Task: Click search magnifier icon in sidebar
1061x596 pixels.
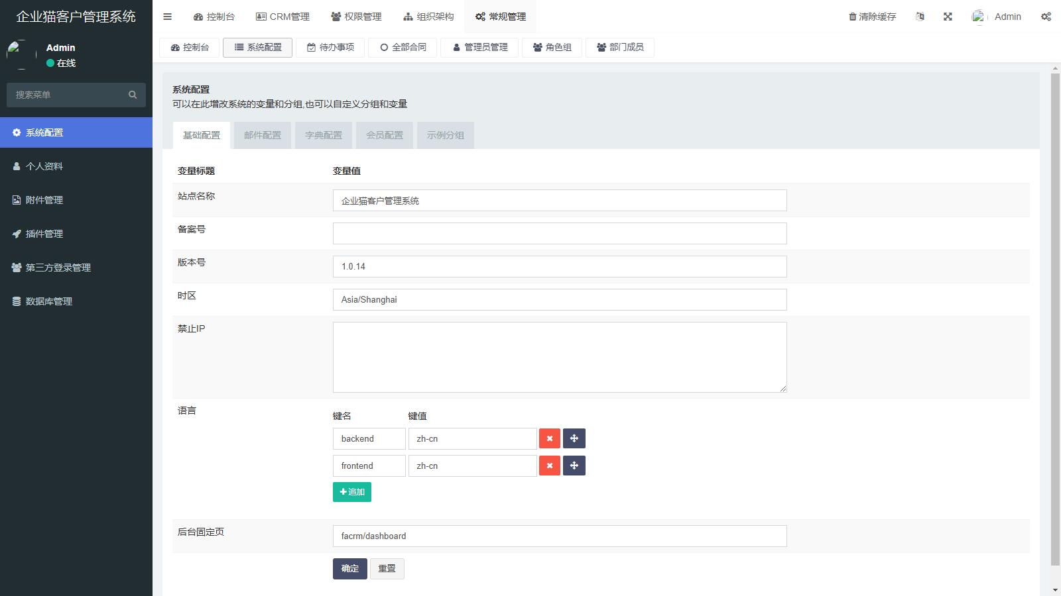Action: [133, 95]
